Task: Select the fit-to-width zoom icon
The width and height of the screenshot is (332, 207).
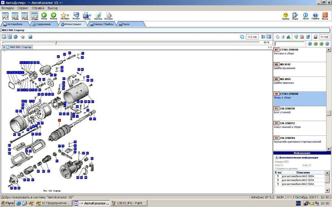Action: point(35,16)
